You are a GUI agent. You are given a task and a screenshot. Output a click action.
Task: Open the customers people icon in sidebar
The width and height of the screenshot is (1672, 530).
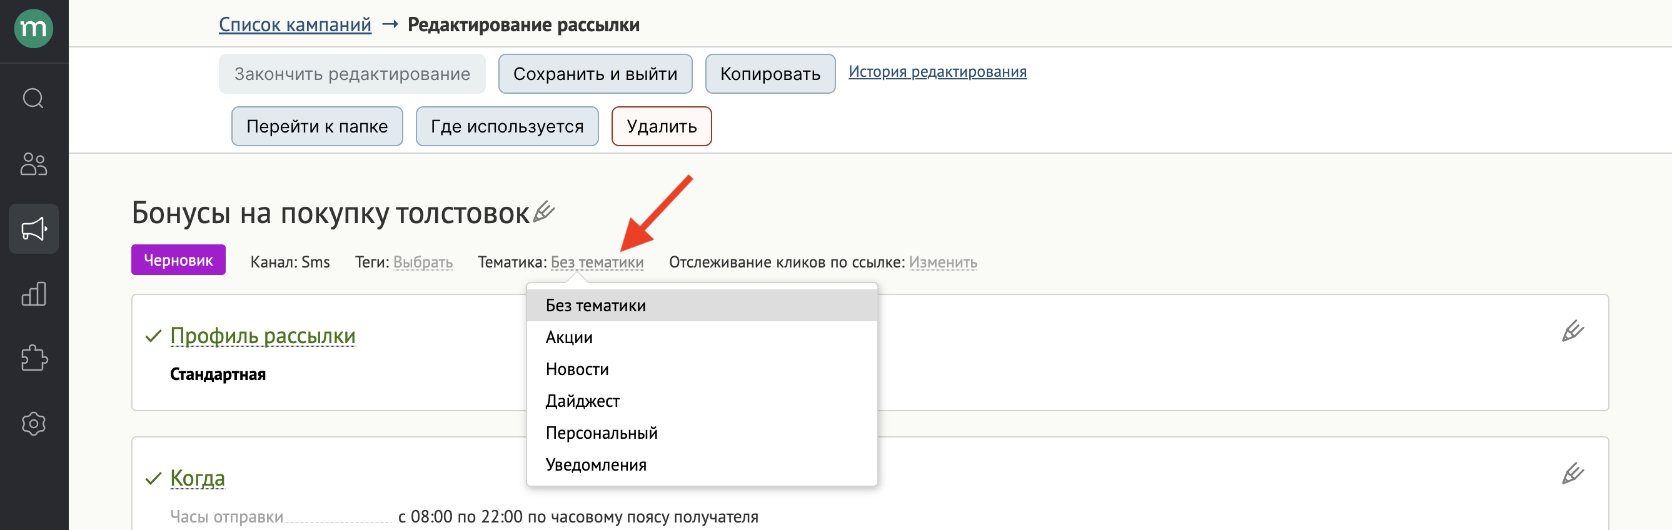(x=34, y=164)
